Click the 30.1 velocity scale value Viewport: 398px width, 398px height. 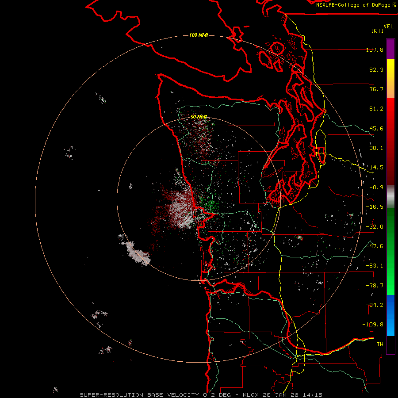click(x=376, y=148)
